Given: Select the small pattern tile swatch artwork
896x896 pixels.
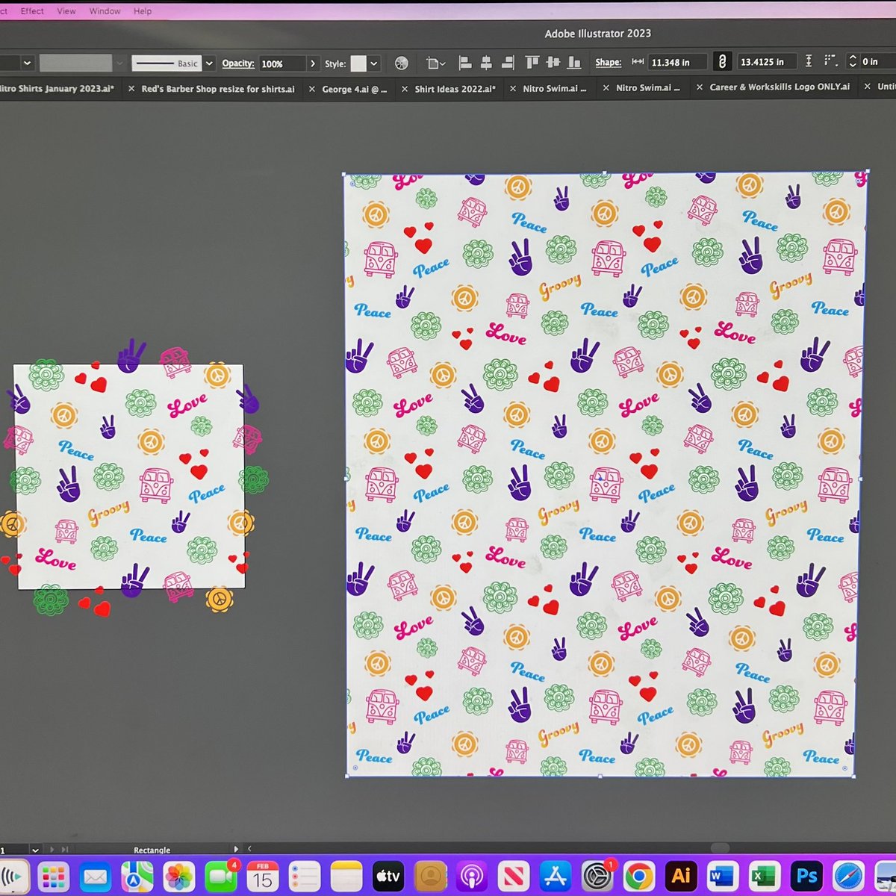Looking at the screenshot, I should pos(131,477).
